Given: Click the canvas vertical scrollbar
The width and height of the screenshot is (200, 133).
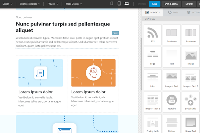Looking at the screenshot, I should pos(141,64).
